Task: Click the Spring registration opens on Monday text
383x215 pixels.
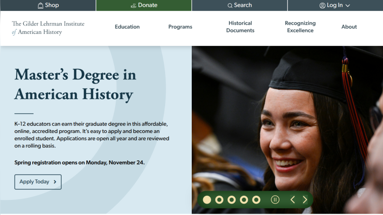Action: [79, 163]
